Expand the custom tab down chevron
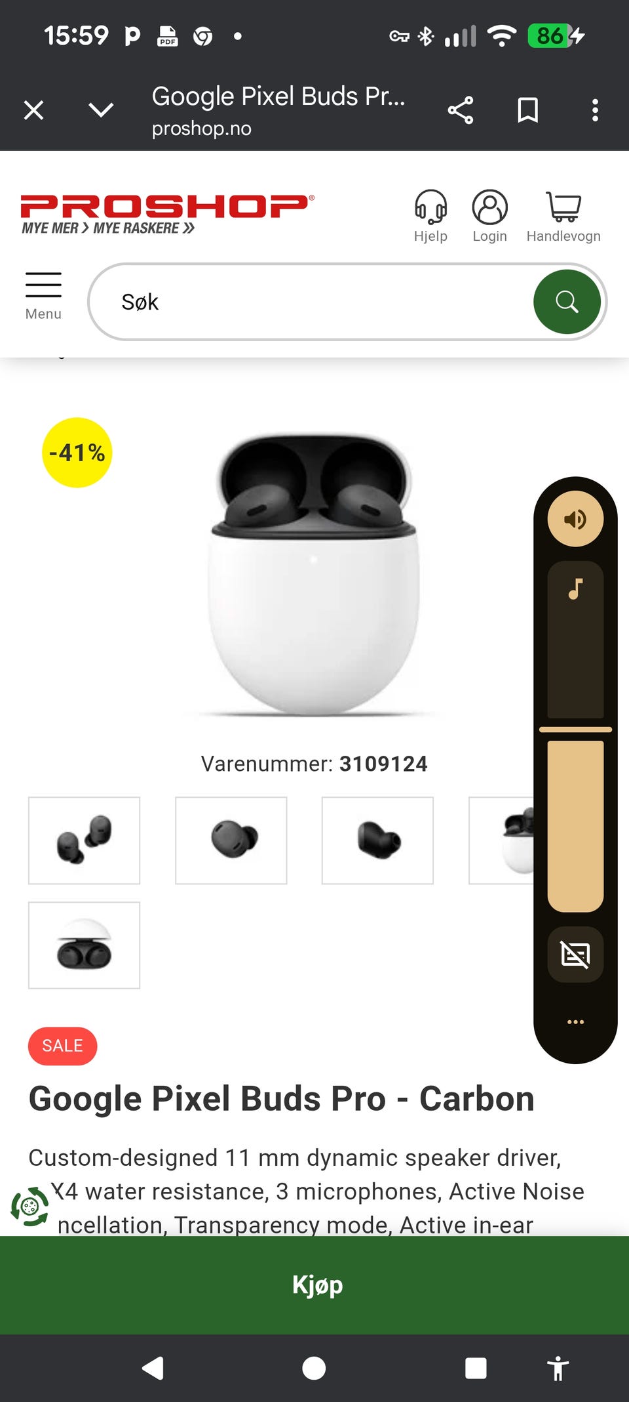 [101, 110]
